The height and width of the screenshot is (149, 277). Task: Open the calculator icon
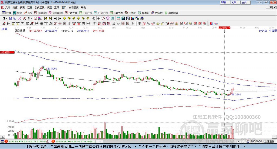(123, 18)
